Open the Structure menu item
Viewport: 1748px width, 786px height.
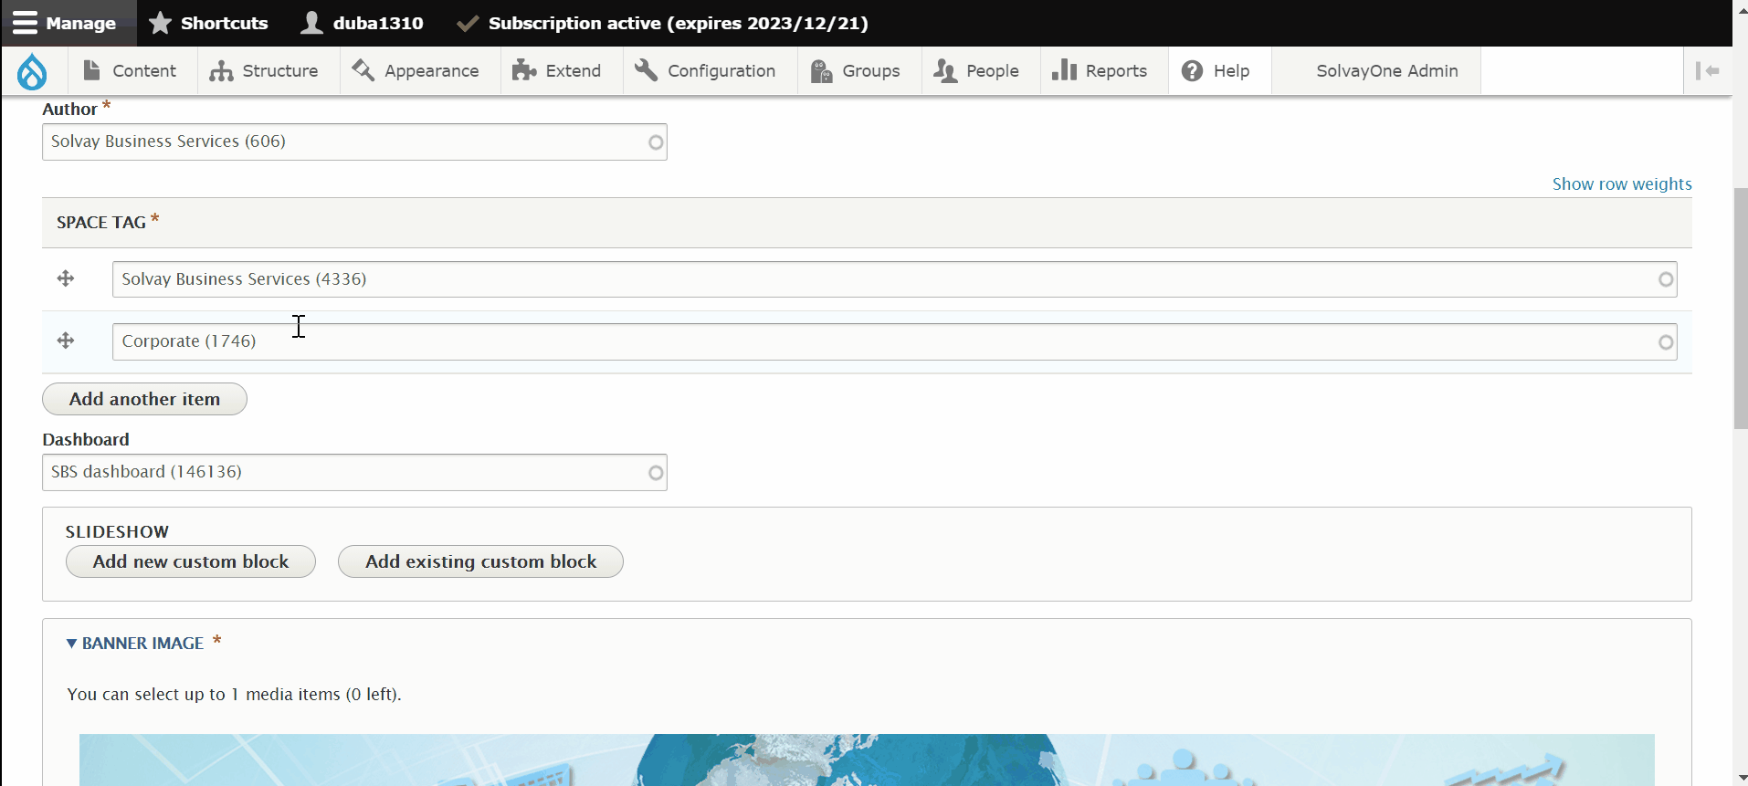coord(264,71)
